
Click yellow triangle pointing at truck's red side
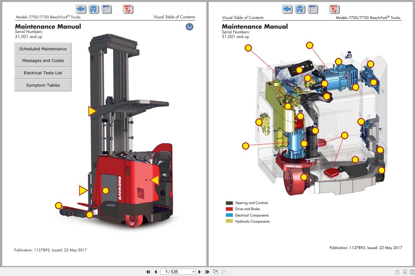(154, 180)
